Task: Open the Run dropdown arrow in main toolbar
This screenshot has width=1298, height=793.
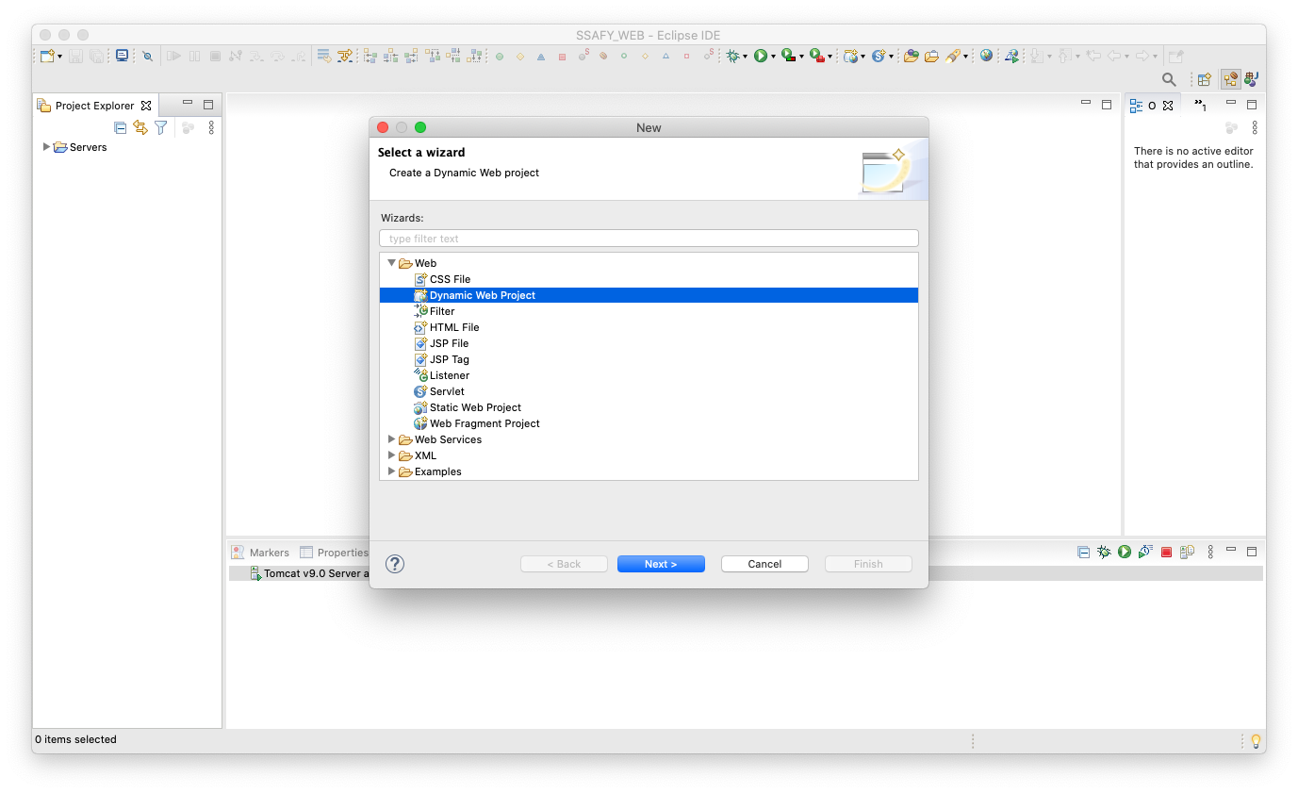Action: click(x=773, y=57)
